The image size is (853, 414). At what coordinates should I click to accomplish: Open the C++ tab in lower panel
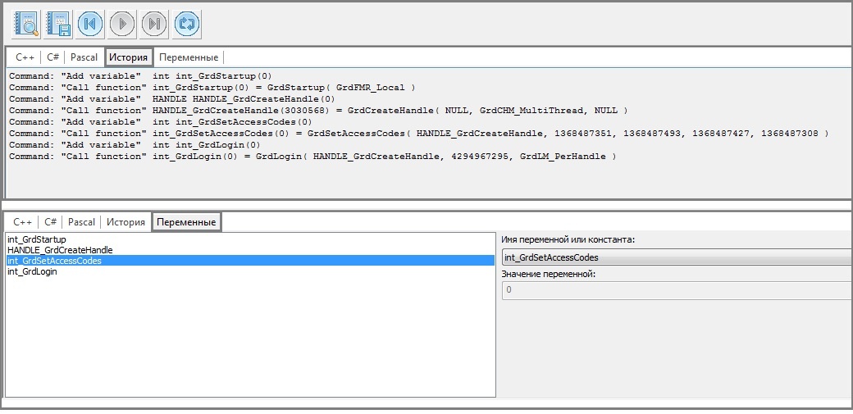[x=22, y=222]
